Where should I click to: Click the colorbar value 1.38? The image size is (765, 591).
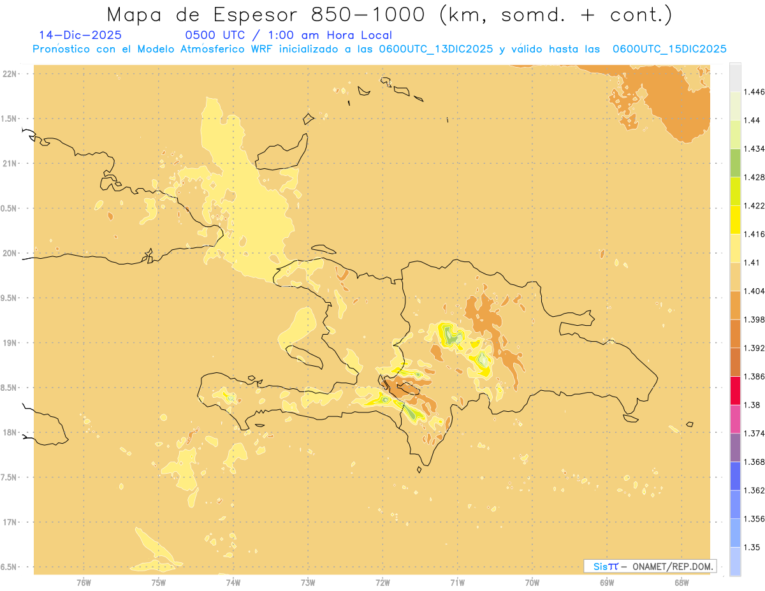click(751, 405)
